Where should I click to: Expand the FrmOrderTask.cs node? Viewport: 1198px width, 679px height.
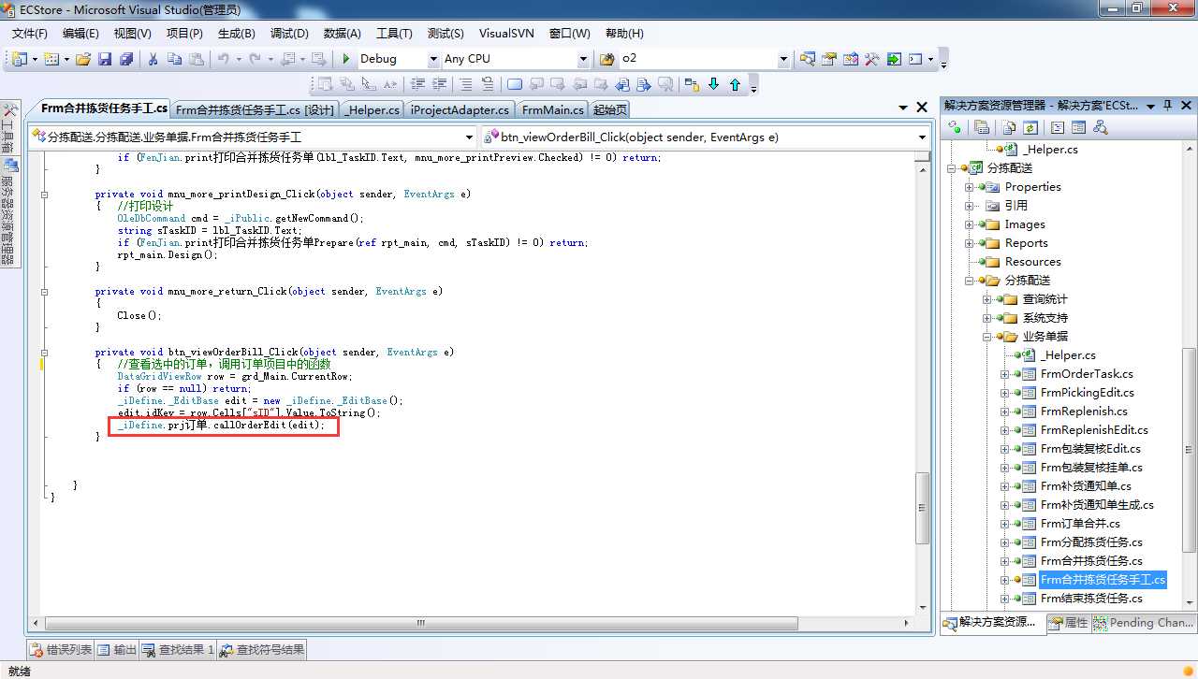[1005, 374]
